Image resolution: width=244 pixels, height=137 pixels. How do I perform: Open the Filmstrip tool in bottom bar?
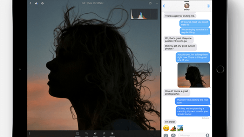click(x=78, y=134)
